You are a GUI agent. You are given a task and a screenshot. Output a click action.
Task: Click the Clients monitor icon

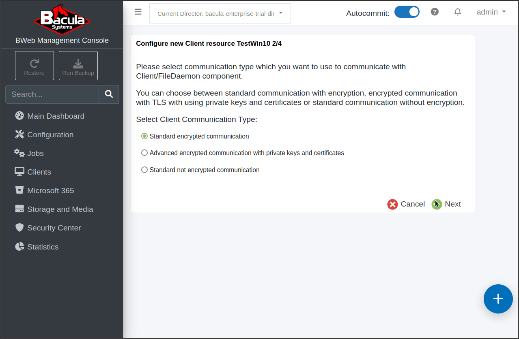point(19,172)
